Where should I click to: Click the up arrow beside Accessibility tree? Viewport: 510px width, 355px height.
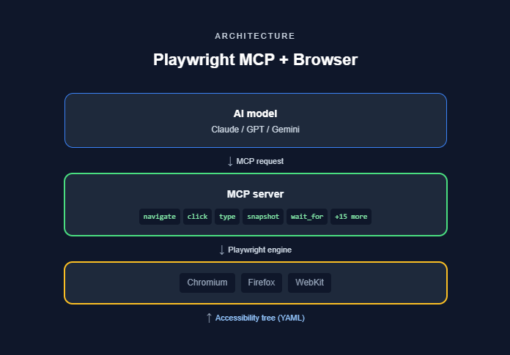pyautogui.click(x=209, y=318)
